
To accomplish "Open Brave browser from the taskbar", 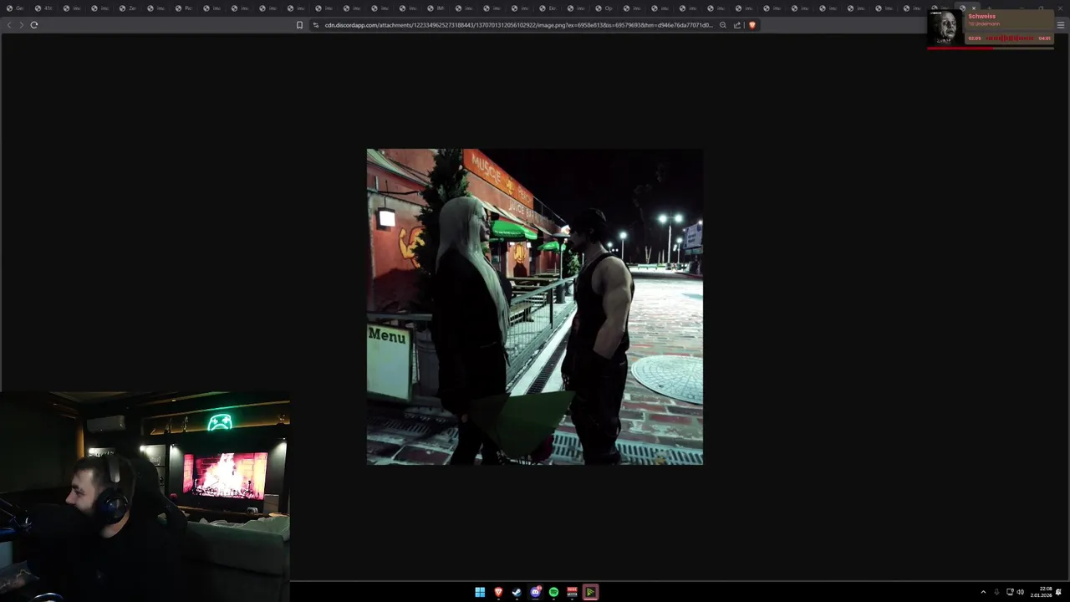I will pyautogui.click(x=498, y=592).
